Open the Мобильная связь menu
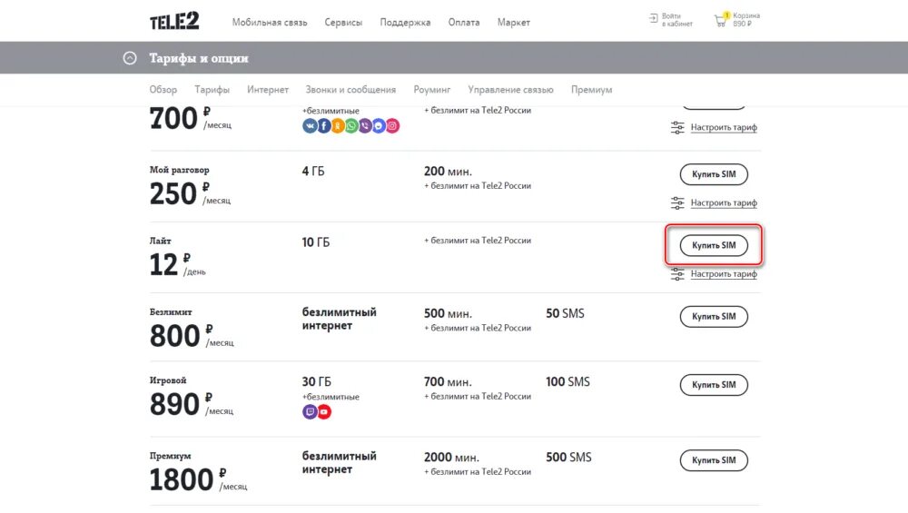This screenshot has width=908, height=513. click(270, 22)
